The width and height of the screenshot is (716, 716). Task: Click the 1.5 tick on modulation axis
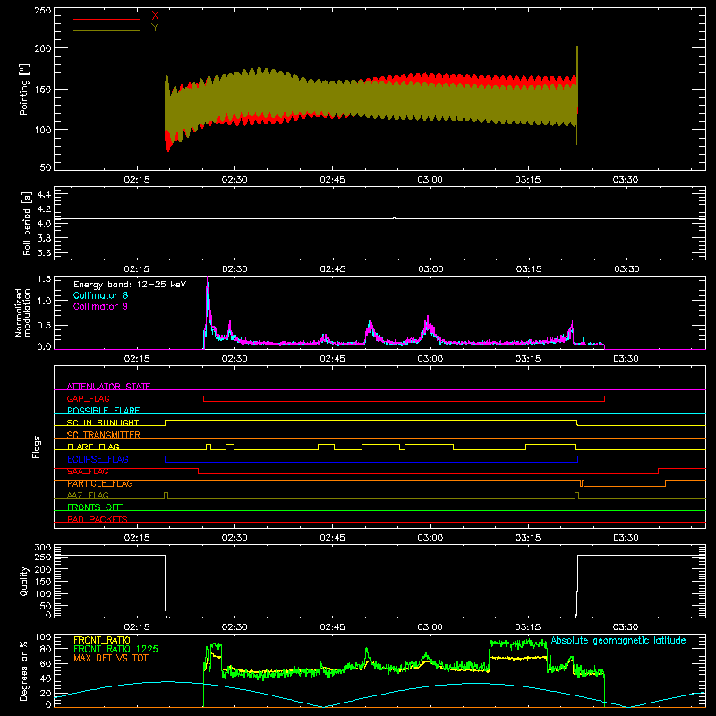(x=44, y=279)
